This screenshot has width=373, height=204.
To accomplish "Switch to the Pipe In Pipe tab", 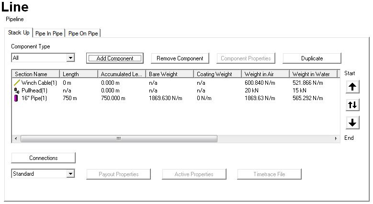I will pyautogui.click(x=49, y=34).
